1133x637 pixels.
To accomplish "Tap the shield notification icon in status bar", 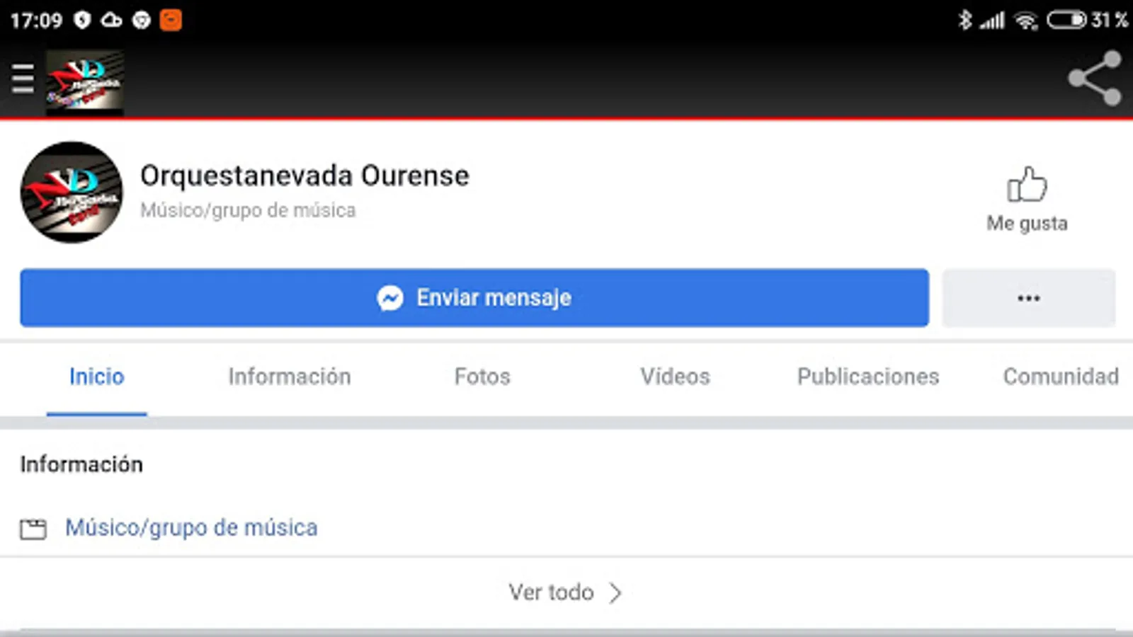I will (x=82, y=20).
